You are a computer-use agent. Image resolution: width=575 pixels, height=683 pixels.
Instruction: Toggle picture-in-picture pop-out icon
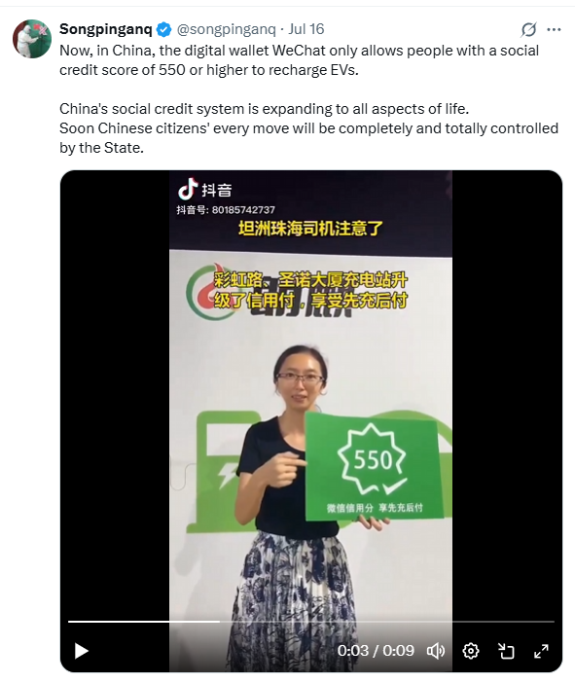pyautogui.click(x=506, y=651)
